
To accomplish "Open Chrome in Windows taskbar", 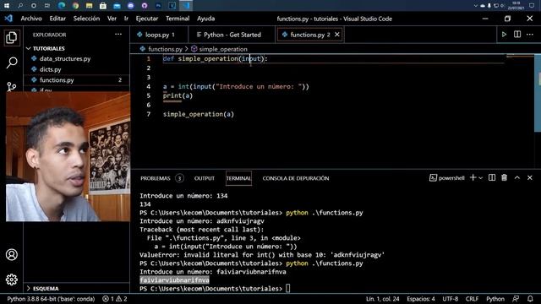I will [x=75, y=5].
